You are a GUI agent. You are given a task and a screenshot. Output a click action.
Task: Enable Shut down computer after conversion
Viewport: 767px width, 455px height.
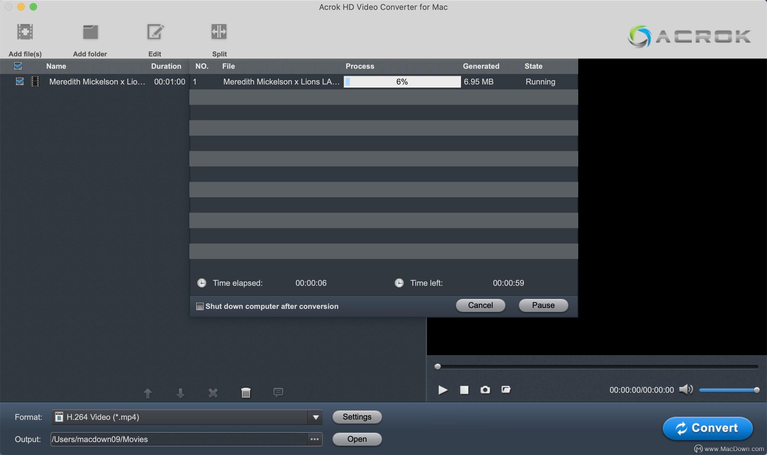pyautogui.click(x=200, y=306)
